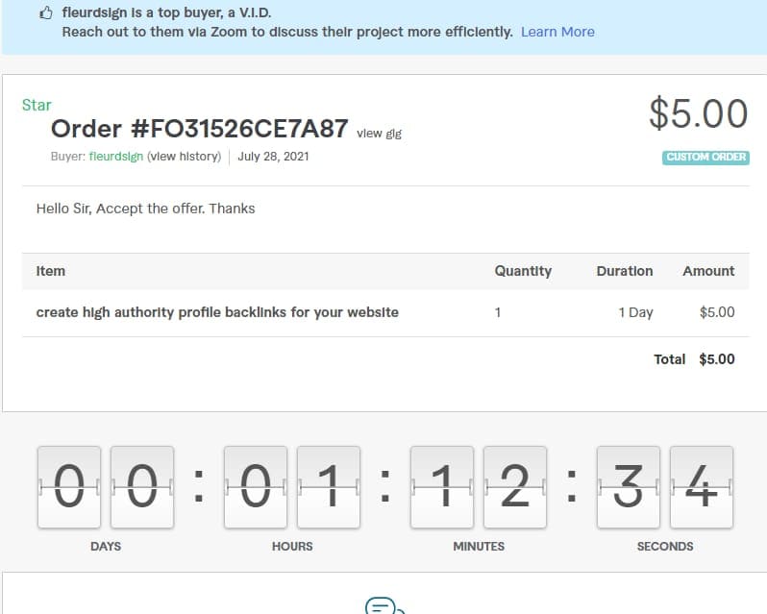Click the view gig link
The height and width of the screenshot is (614, 767).
379,134
